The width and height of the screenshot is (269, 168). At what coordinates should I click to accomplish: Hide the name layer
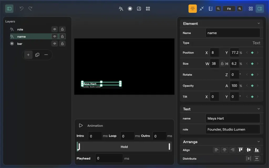tap(55, 36)
